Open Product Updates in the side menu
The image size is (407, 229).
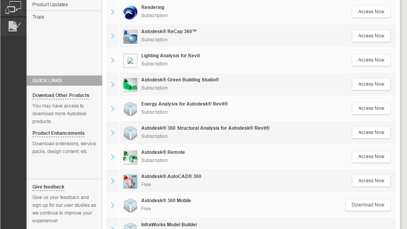click(50, 5)
